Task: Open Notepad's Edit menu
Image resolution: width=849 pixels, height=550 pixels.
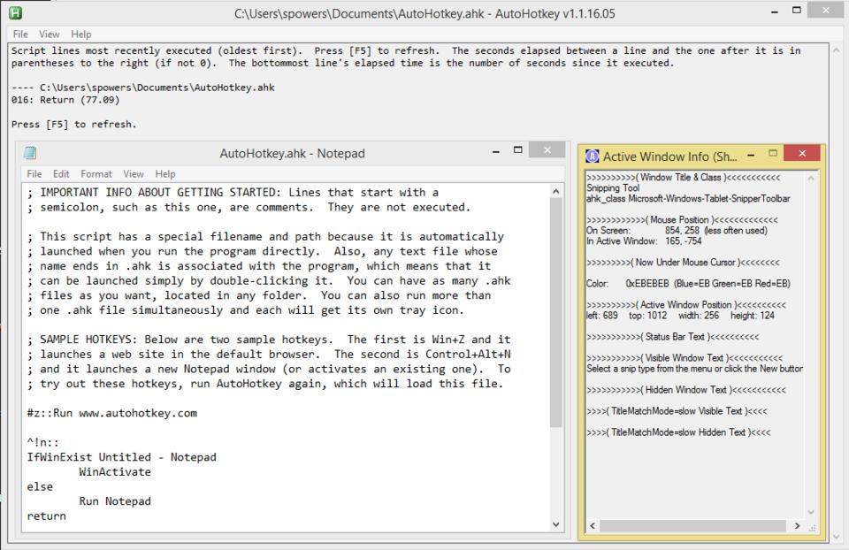Action: (61, 173)
